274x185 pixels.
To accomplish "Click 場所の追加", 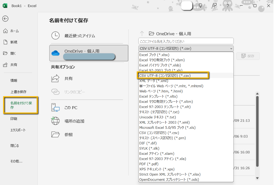I will pos(74,121).
